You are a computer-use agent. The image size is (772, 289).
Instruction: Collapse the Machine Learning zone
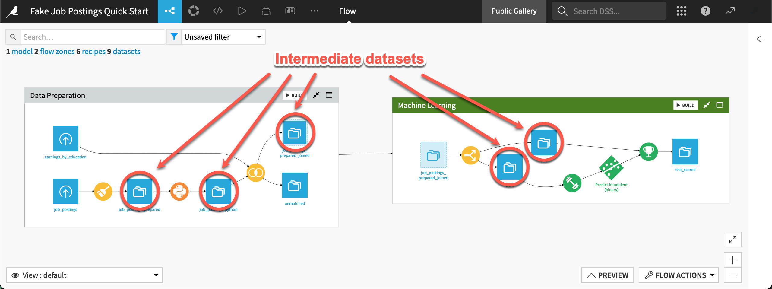[x=707, y=105]
